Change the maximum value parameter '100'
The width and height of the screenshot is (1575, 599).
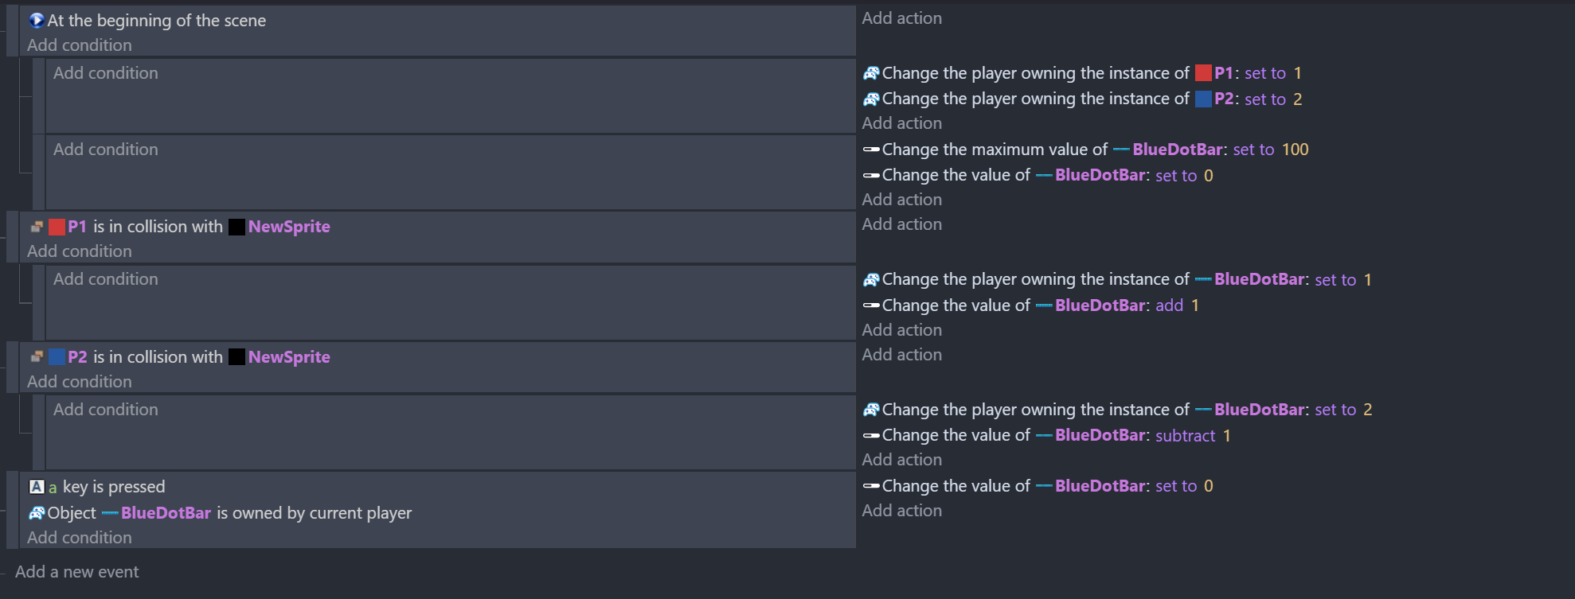(x=1295, y=150)
